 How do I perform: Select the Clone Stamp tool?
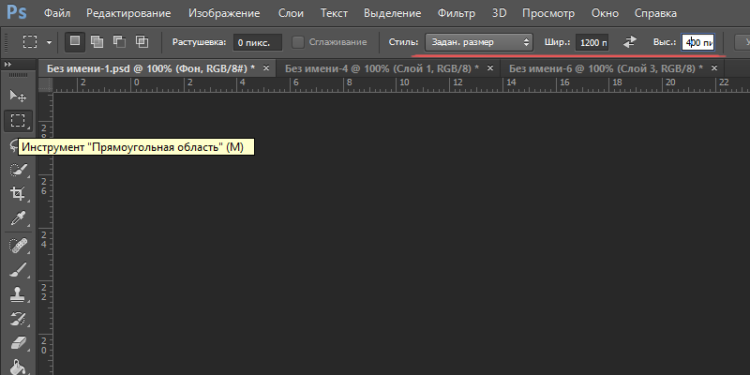click(18, 294)
